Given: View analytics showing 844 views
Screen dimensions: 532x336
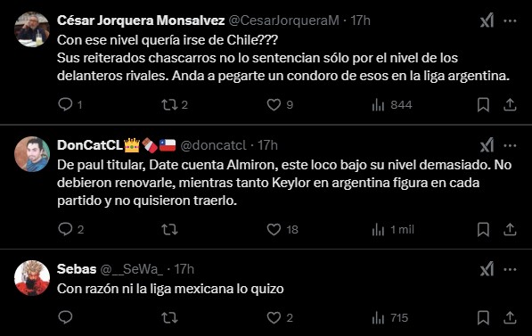Looking at the screenshot, I should [392, 105].
